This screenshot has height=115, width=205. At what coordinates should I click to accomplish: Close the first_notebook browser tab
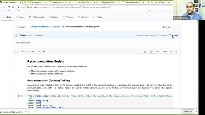point(168,2)
